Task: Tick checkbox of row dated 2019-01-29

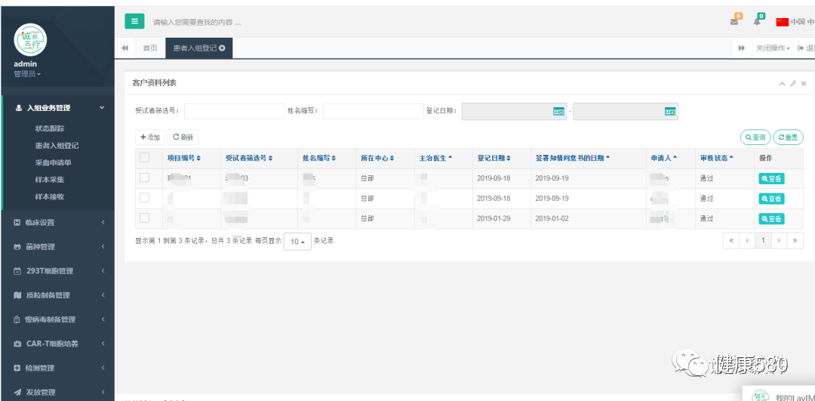Action: (144, 218)
